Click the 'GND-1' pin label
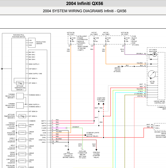 click(x=44, y=142)
